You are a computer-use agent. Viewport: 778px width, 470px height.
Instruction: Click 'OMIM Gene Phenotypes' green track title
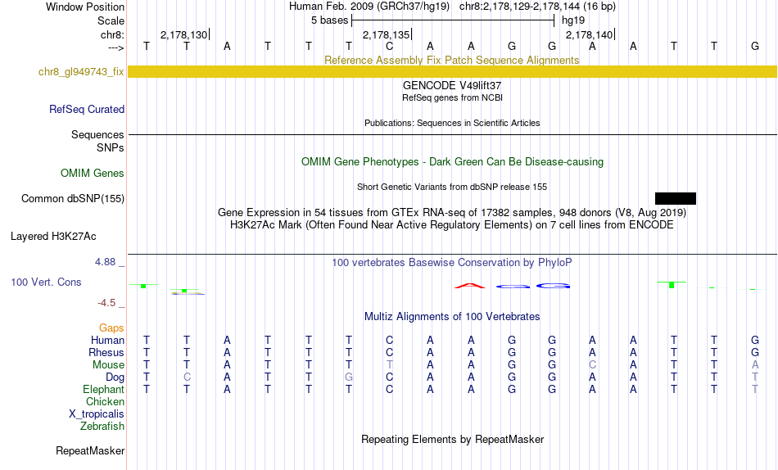point(452,162)
